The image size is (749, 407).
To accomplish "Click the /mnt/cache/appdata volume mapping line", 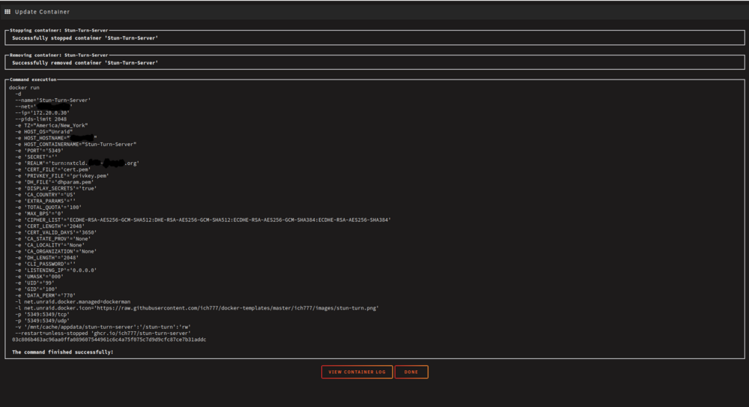I will pos(103,327).
